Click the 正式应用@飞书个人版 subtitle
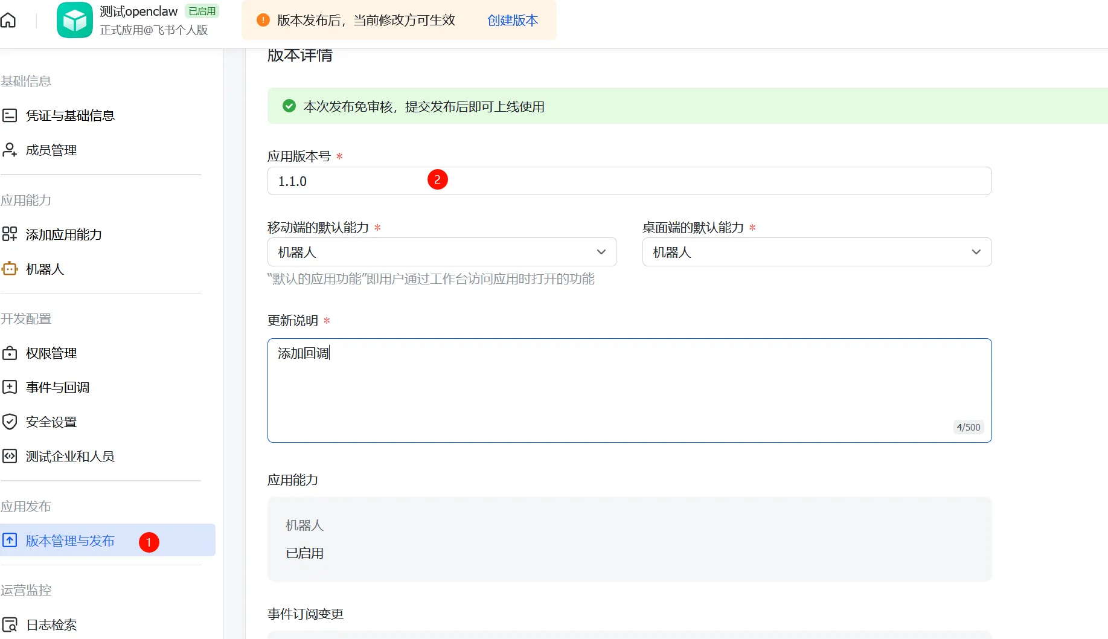This screenshot has width=1108, height=639. [x=154, y=30]
